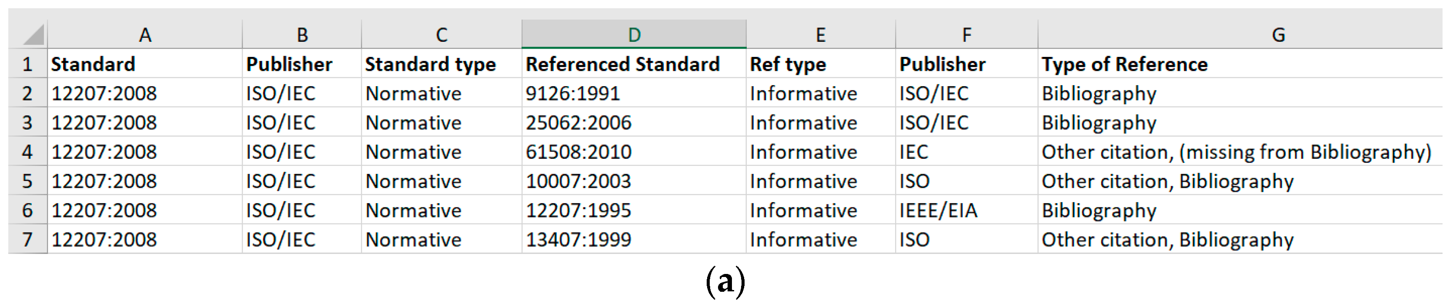Viewport: 1453px width, 307px height.
Task: Select column E header
Action: point(820,35)
